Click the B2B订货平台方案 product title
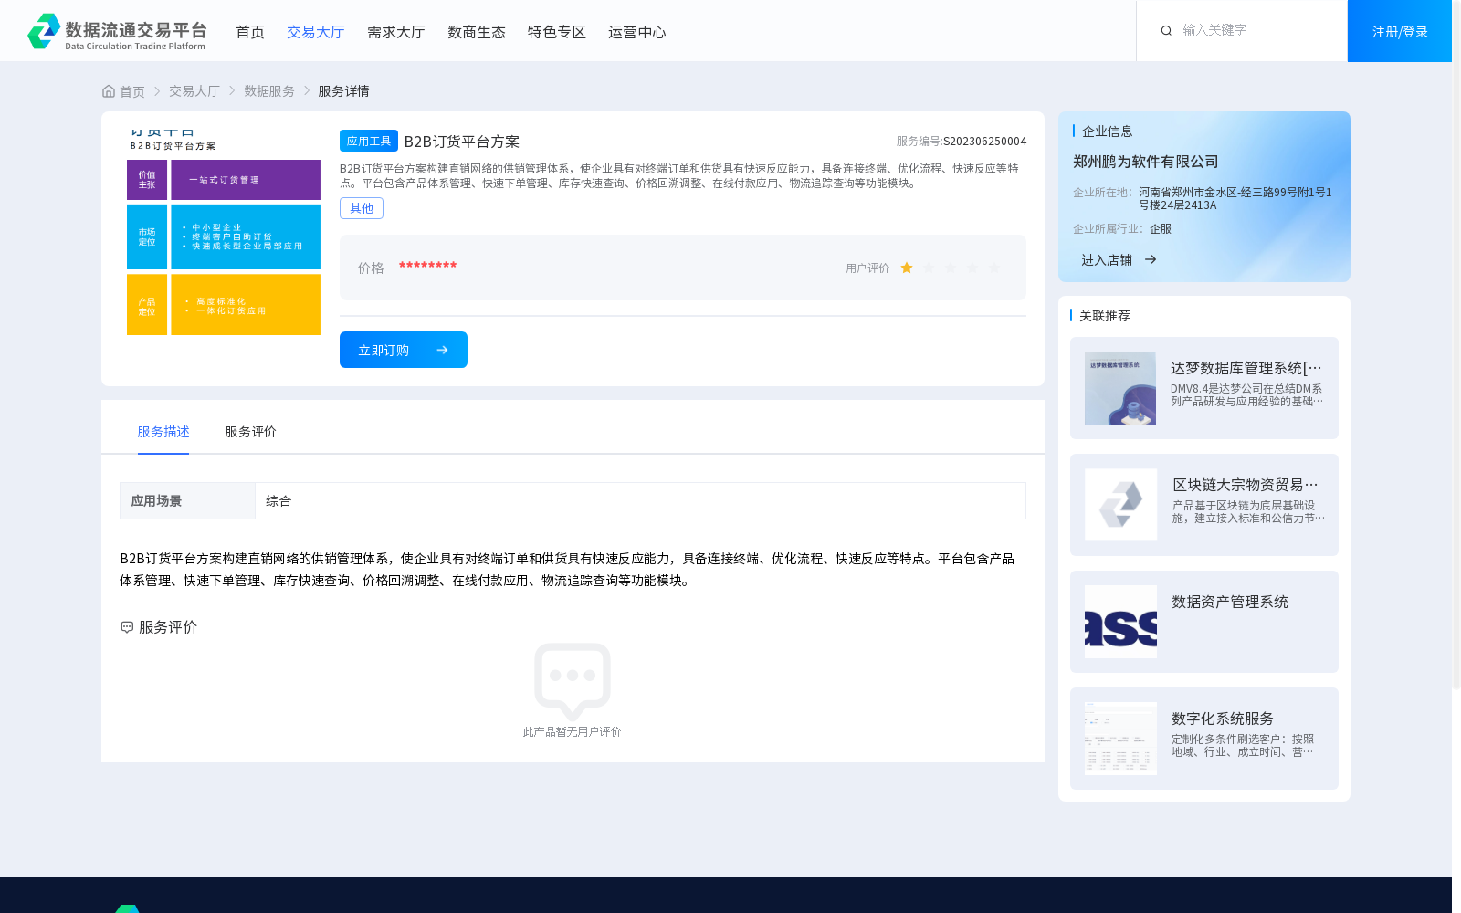The width and height of the screenshot is (1461, 913). [462, 142]
